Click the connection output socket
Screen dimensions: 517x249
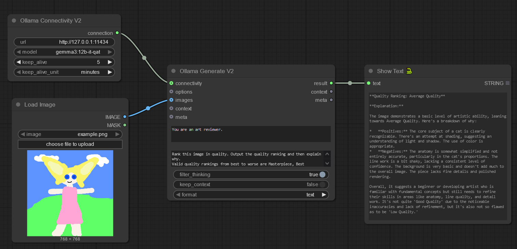point(117,33)
